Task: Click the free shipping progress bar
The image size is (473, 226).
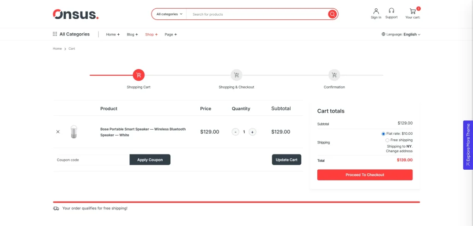Action: [x=236, y=202]
